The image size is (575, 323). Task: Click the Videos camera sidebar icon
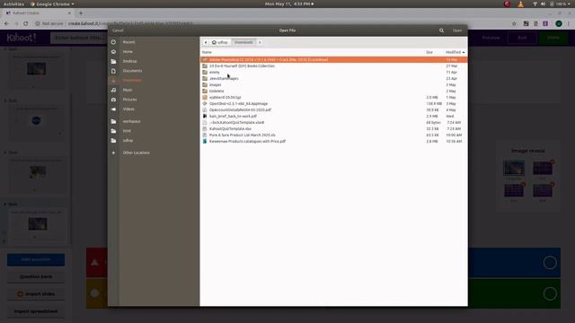(113, 109)
